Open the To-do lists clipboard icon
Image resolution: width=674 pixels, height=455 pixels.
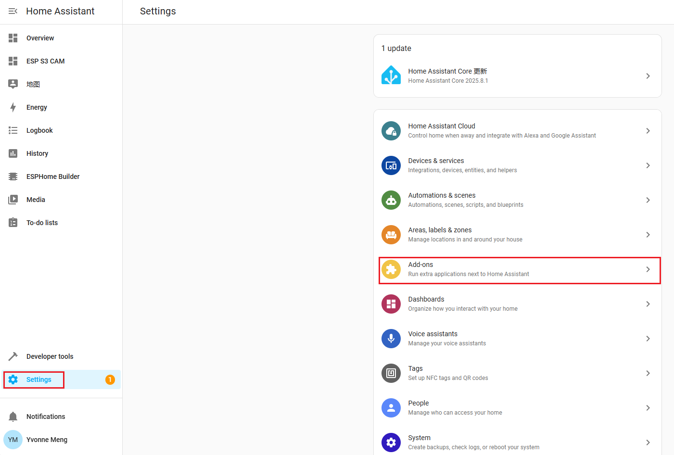tap(13, 223)
